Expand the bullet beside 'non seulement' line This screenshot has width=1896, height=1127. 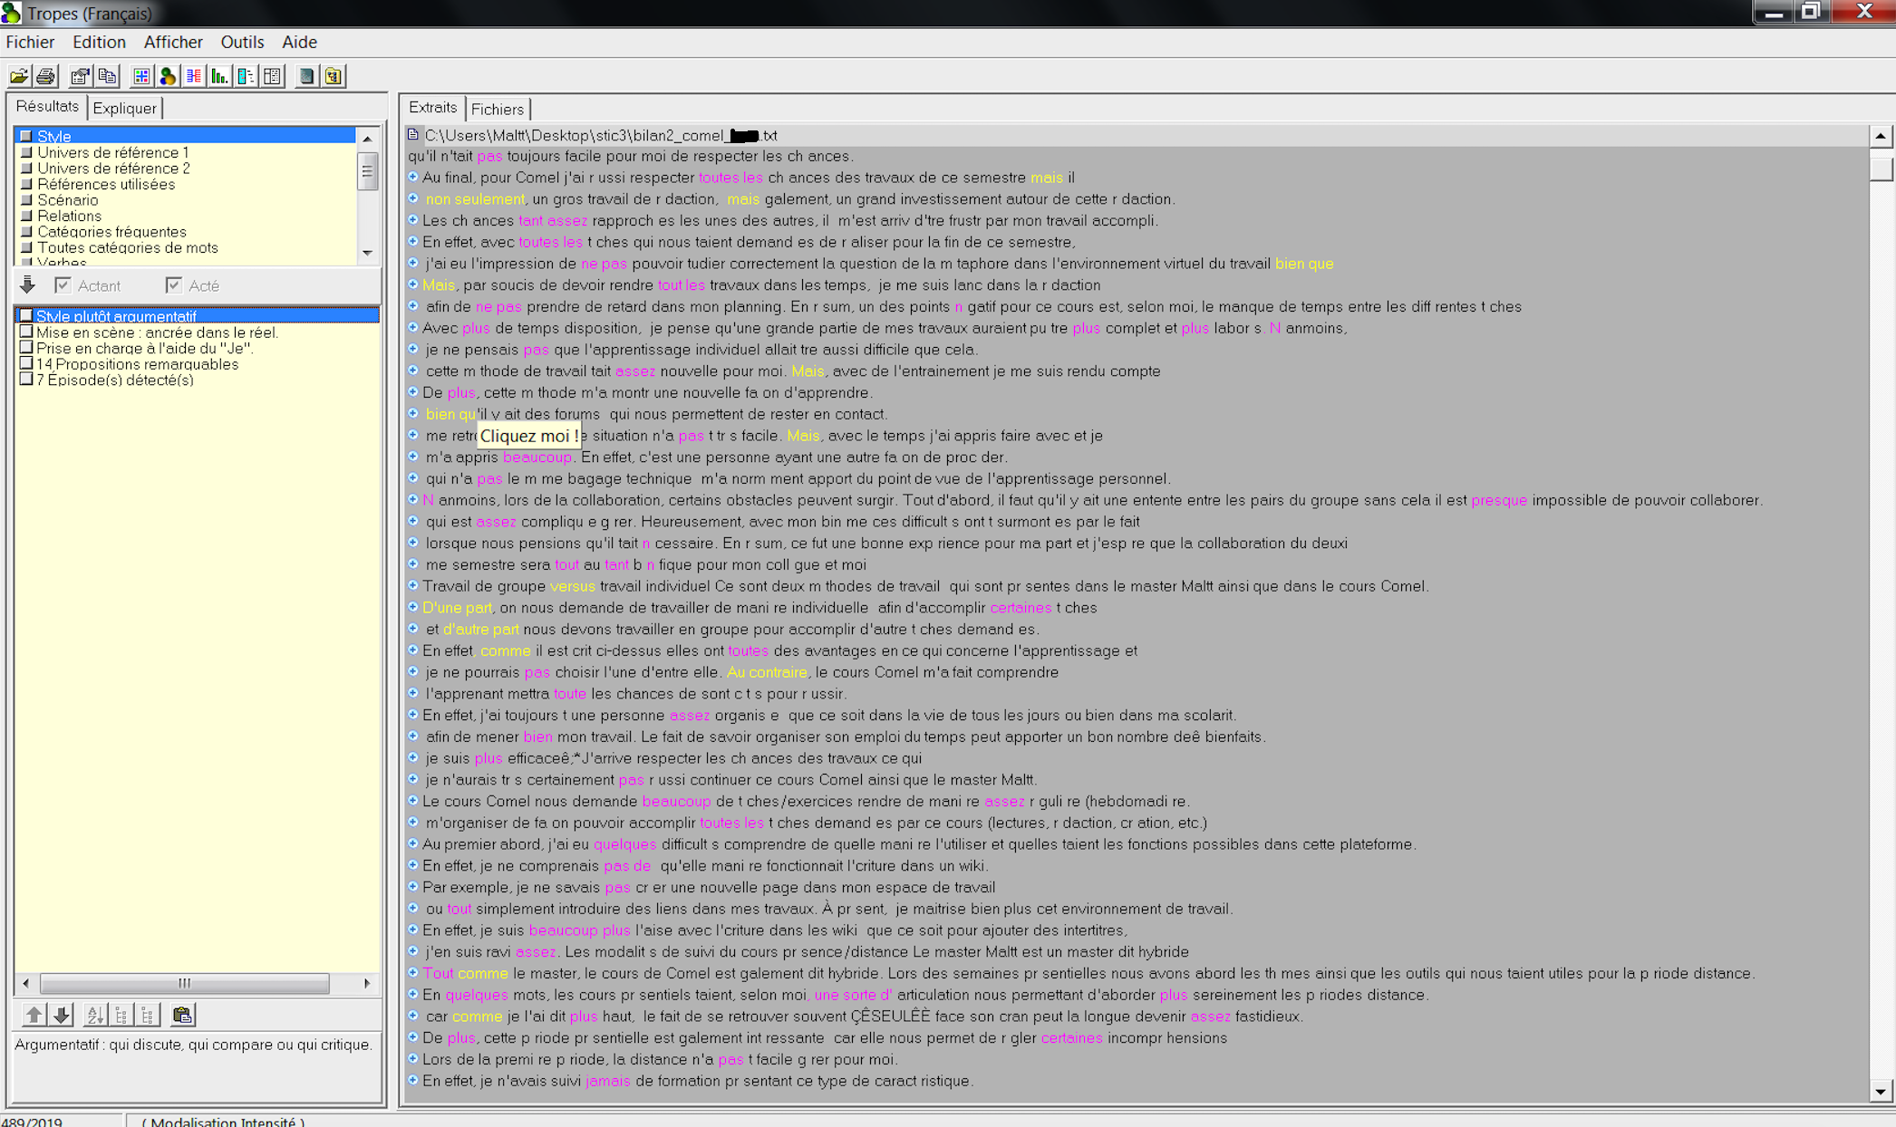pos(413,198)
